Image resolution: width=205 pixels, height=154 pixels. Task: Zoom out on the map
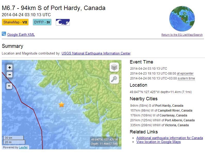[10, 75]
